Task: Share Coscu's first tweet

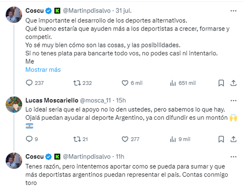Action: point(234,83)
